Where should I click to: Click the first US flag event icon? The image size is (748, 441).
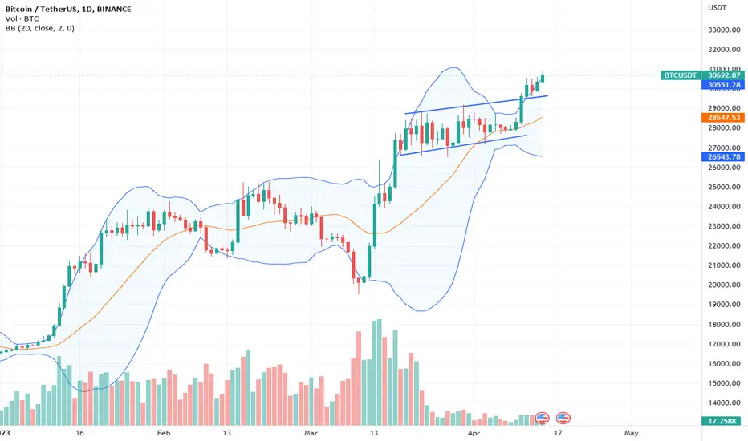[x=543, y=418]
